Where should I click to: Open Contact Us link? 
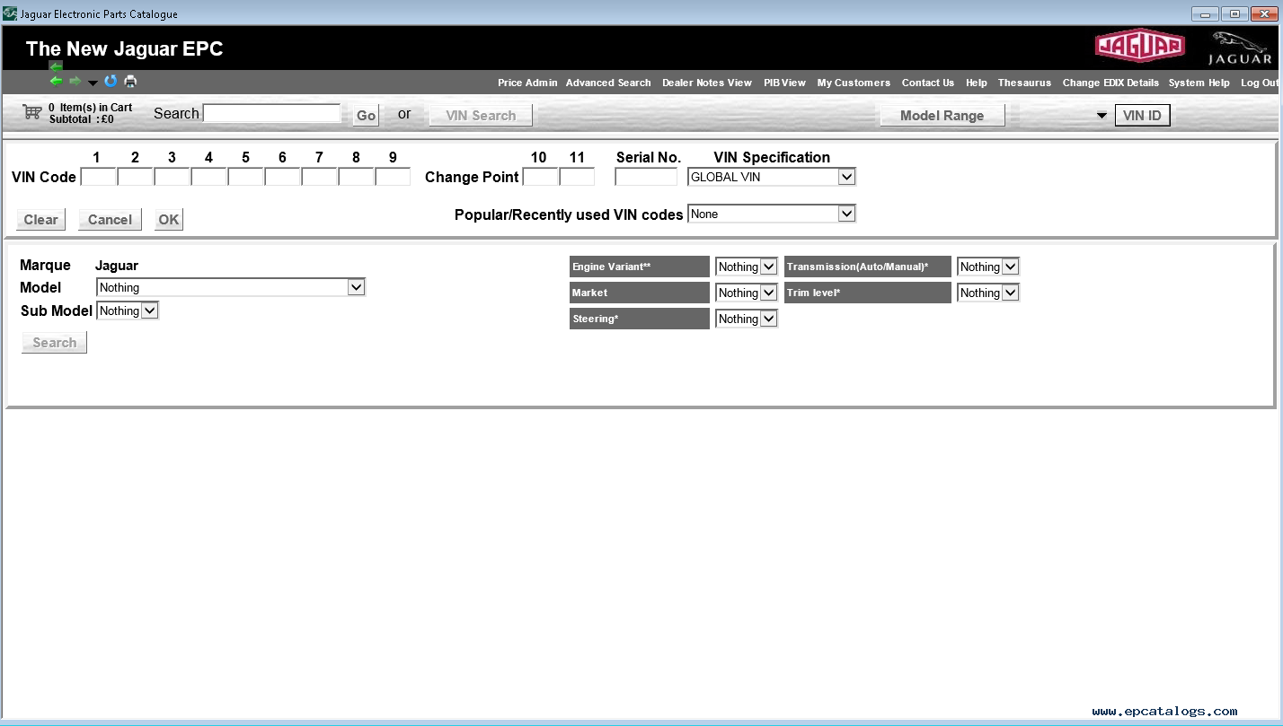tap(928, 83)
